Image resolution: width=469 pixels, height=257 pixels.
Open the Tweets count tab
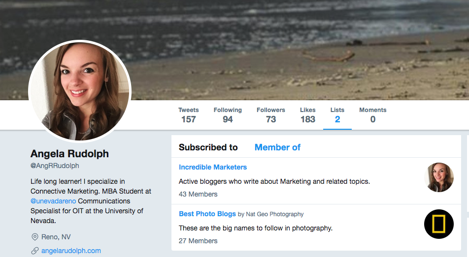click(189, 115)
